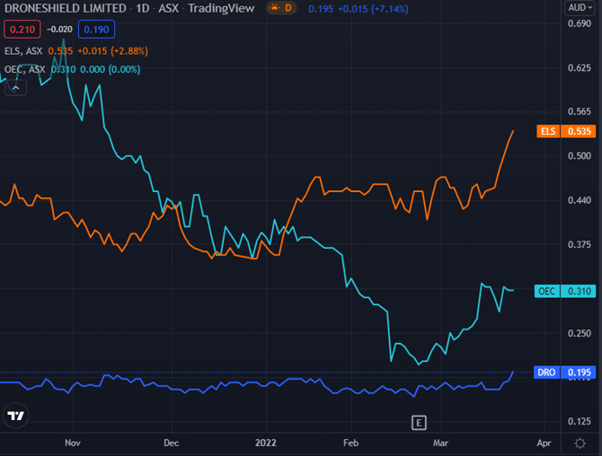Select the ELS, ASX legend entry

(23, 51)
